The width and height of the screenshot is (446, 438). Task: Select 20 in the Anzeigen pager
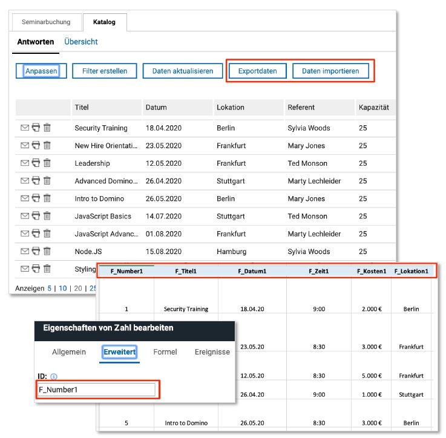(78, 289)
